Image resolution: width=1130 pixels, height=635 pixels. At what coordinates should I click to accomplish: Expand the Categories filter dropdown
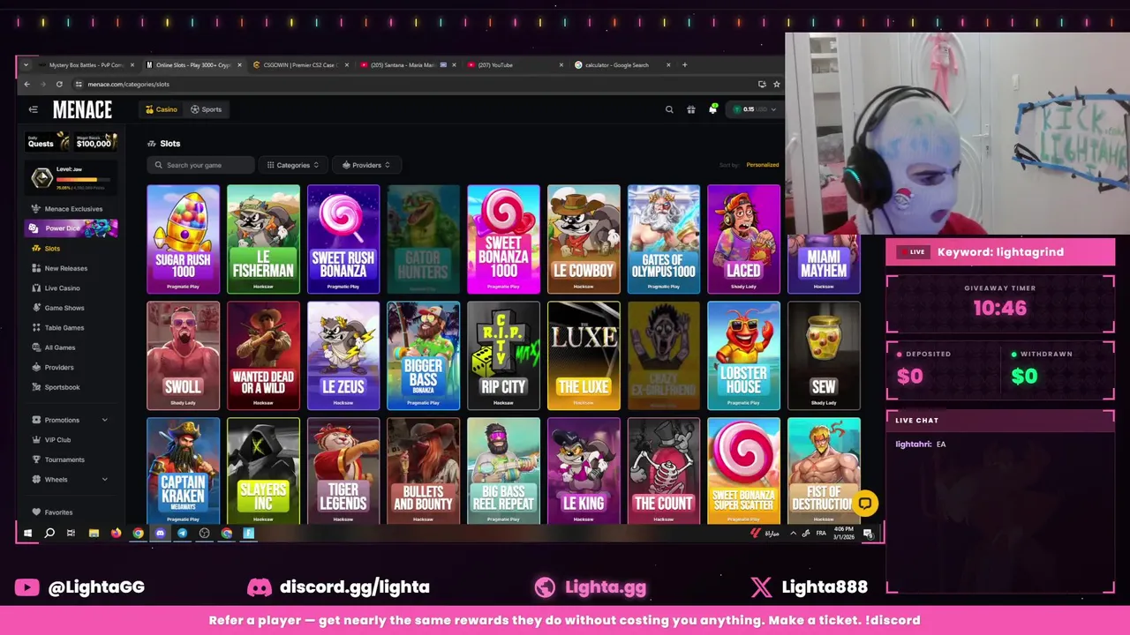click(293, 165)
